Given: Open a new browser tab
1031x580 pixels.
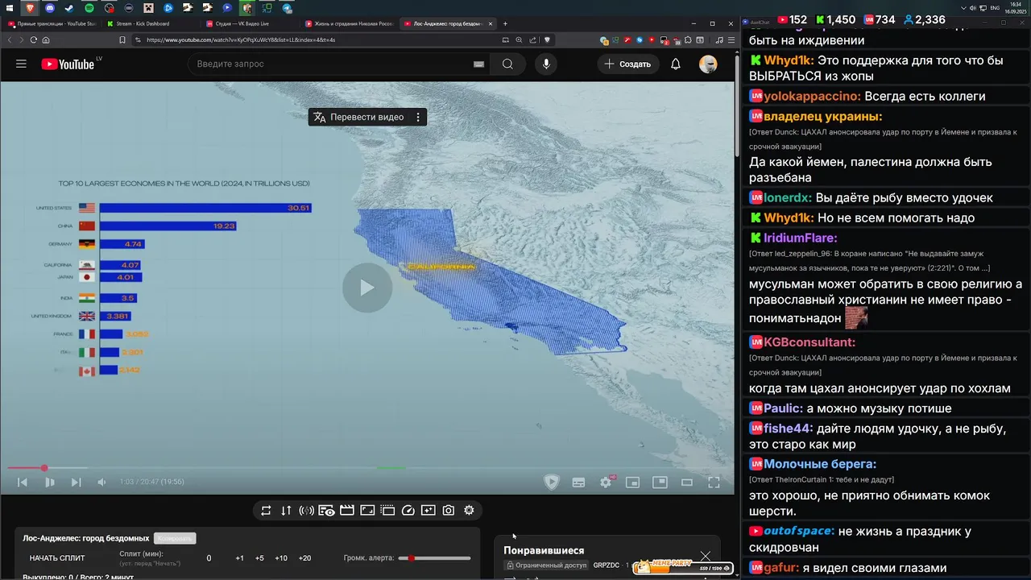Looking at the screenshot, I should click(x=505, y=23).
